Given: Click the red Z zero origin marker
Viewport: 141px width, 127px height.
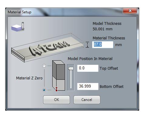Looking at the screenshot, I should 57,89.
